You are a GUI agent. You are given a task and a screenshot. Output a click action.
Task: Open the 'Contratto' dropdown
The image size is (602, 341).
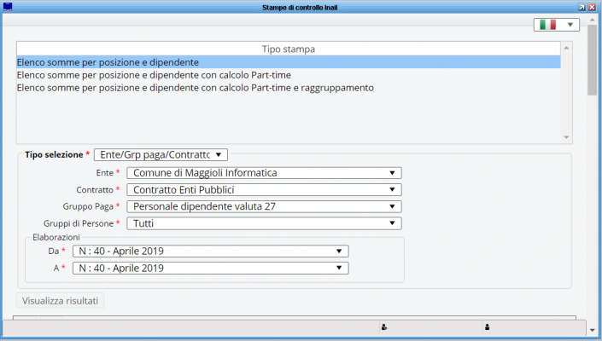tap(264, 189)
